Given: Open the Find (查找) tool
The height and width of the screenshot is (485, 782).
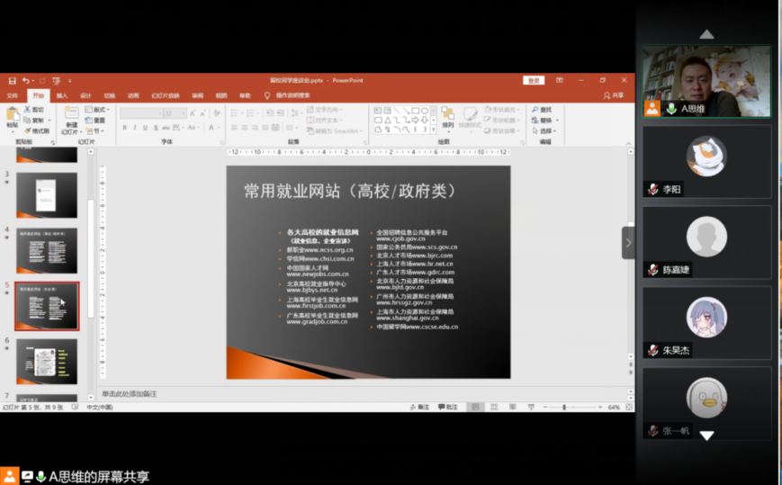Looking at the screenshot, I should [x=542, y=110].
